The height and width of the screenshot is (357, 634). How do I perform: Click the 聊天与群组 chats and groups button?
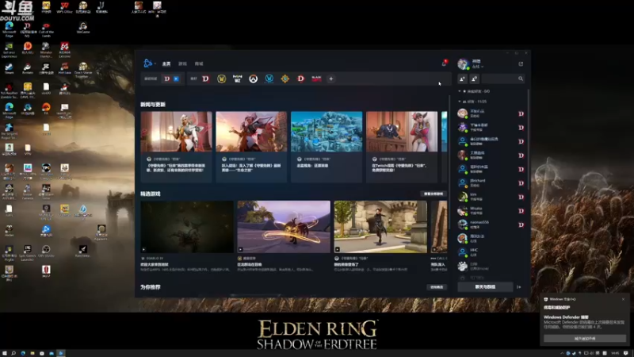(485, 287)
